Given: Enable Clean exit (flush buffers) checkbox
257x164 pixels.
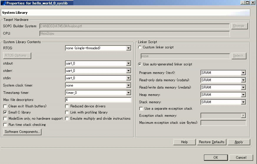Looking at the screenshot, I should coord(5,106).
